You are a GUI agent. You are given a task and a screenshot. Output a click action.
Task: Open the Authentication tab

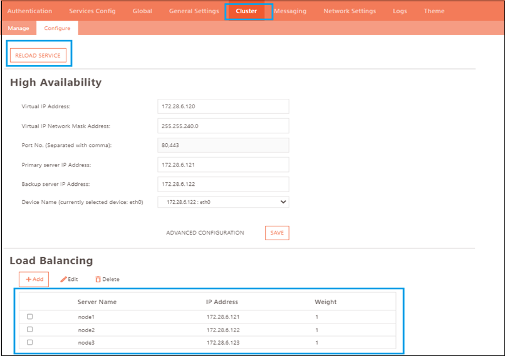29,11
